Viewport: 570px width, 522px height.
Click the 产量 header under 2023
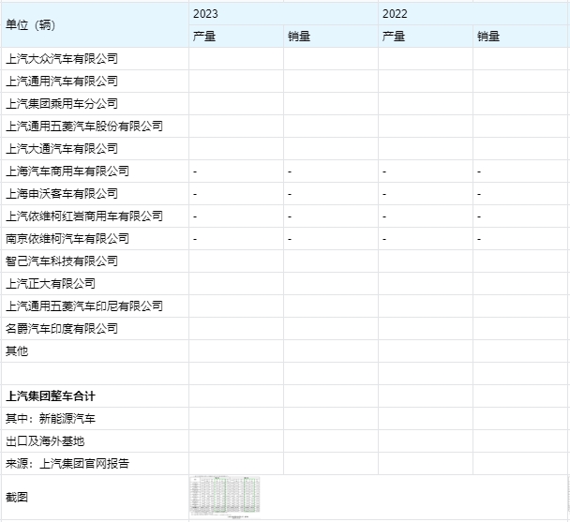pos(236,37)
